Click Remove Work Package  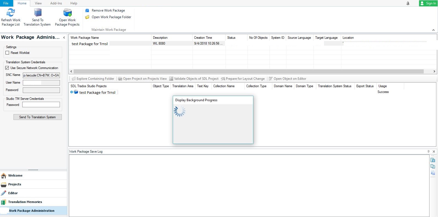tap(108, 10)
